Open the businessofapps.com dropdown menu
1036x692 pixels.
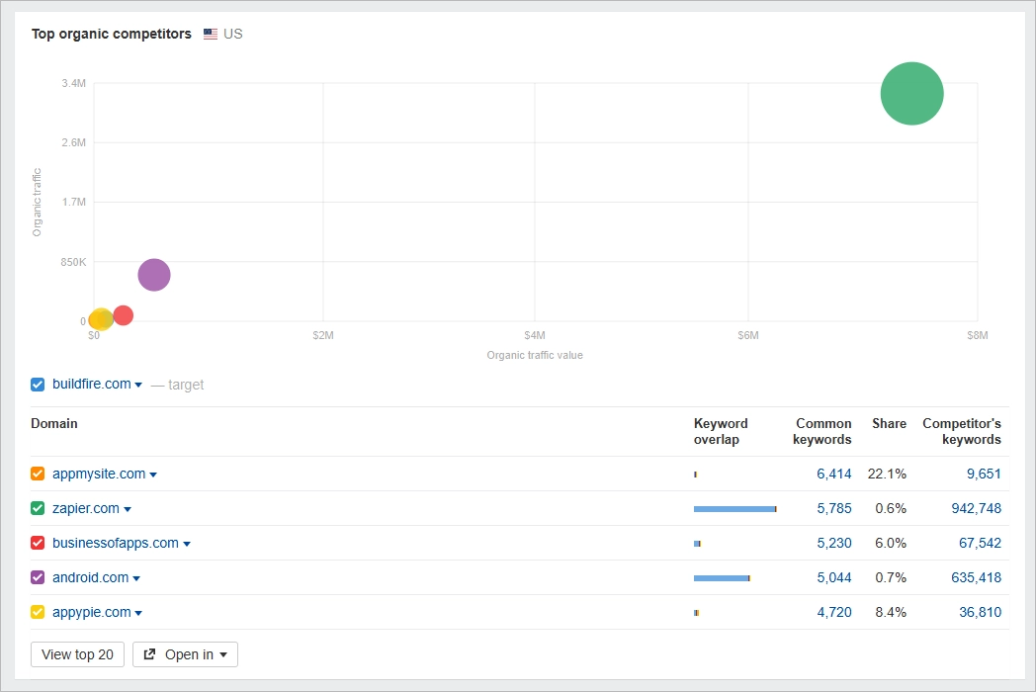(x=188, y=543)
